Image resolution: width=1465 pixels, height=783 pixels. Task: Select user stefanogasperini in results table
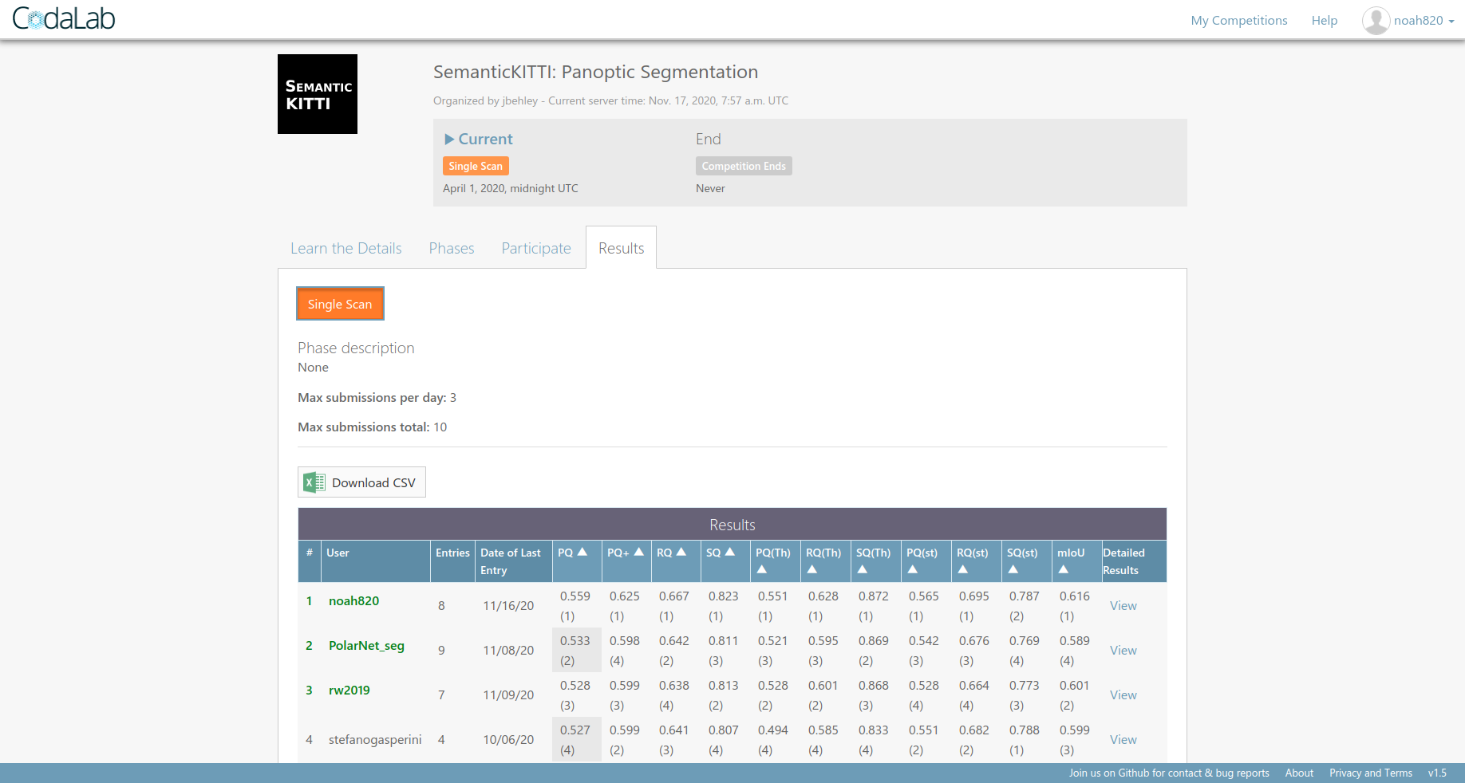[375, 739]
